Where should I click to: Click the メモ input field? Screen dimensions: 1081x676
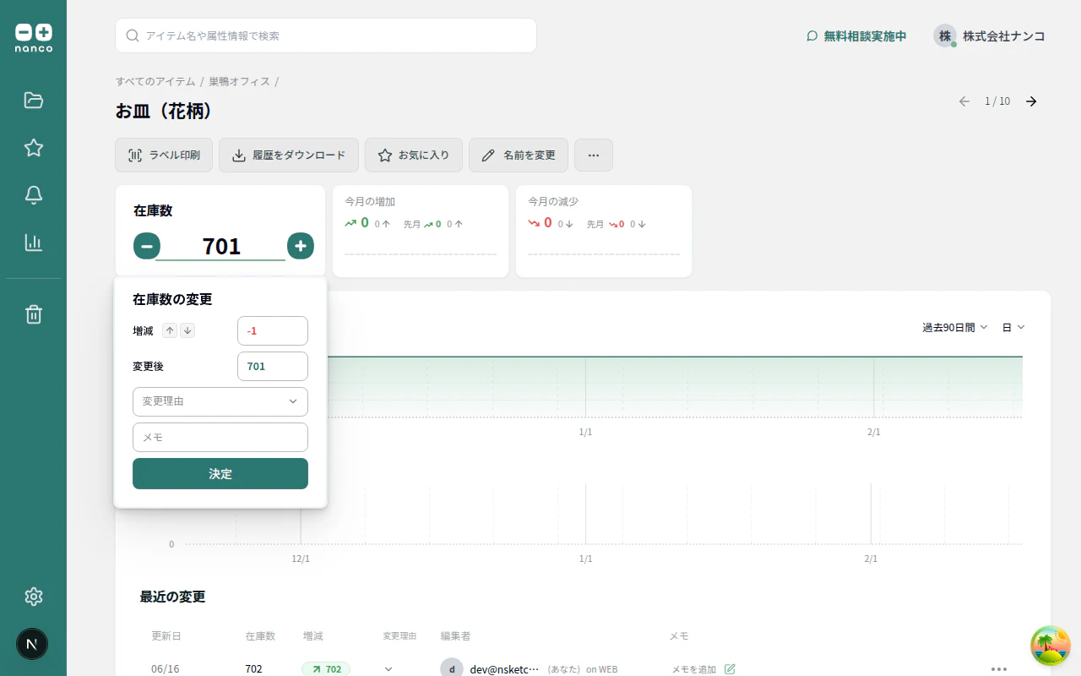(220, 438)
